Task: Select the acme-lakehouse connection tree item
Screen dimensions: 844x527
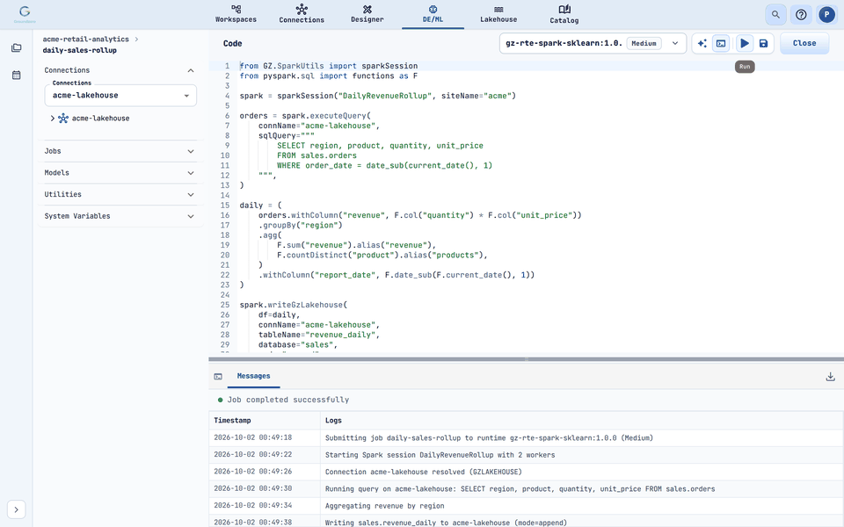Action: 100,119
